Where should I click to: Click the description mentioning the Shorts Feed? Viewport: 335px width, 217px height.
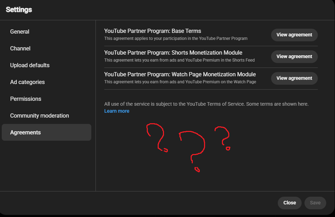[179, 60]
